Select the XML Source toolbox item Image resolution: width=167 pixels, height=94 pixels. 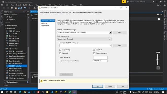coord(13,46)
